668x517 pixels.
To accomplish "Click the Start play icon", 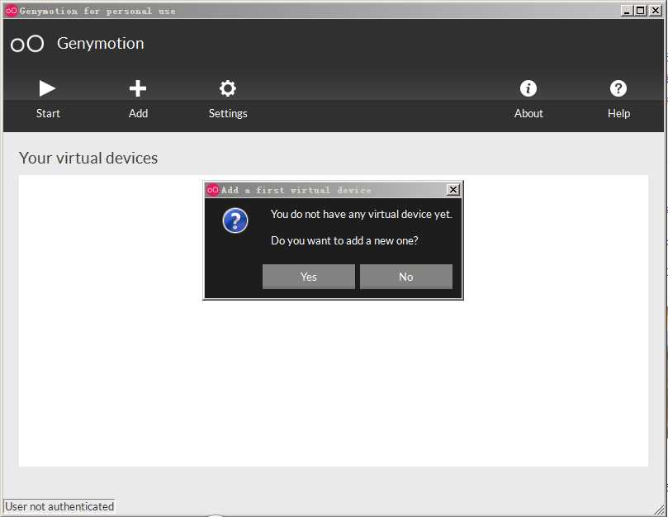I will pos(47,88).
